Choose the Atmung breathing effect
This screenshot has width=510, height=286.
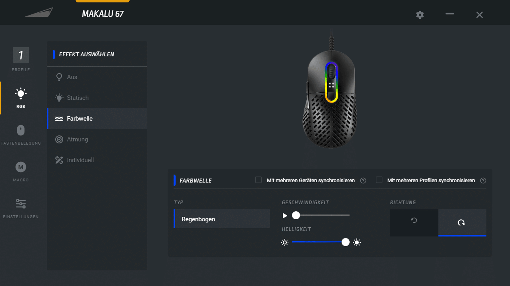click(77, 139)
